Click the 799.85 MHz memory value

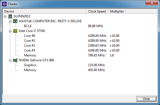tap(96, 55)
